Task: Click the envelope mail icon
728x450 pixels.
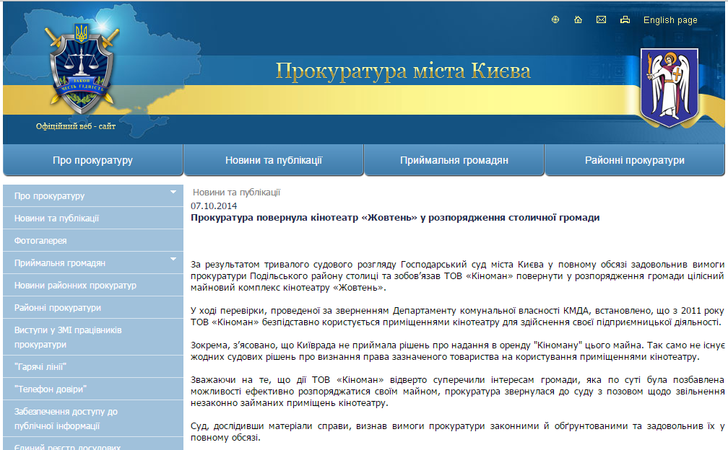Action: point(601,19)
